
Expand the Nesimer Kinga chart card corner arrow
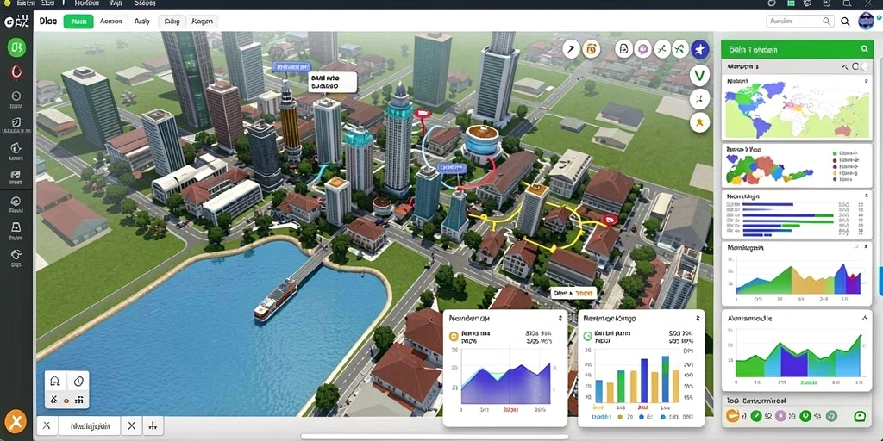pyautogui.click(x=698, y=319)
